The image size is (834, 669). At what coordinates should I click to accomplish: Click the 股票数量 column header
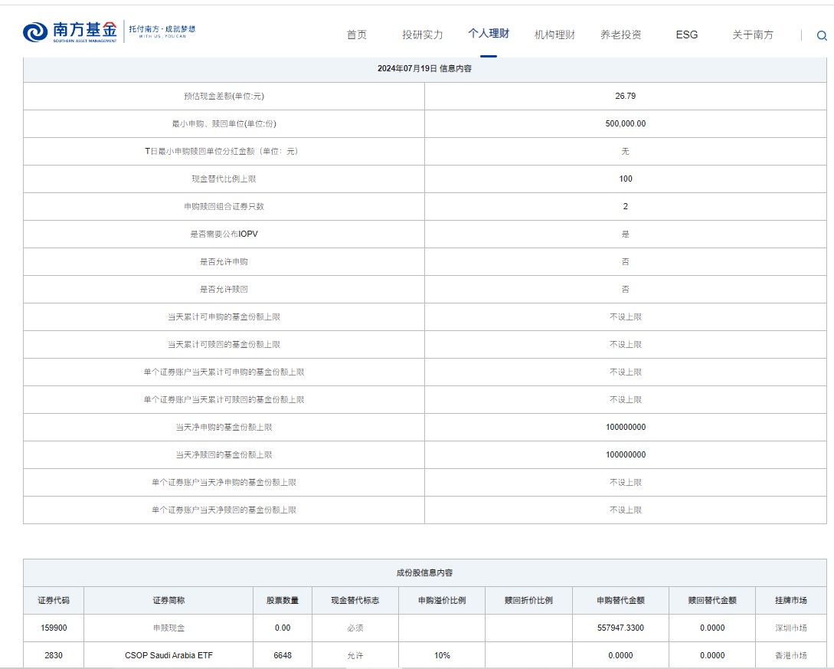tap(283, 601)
